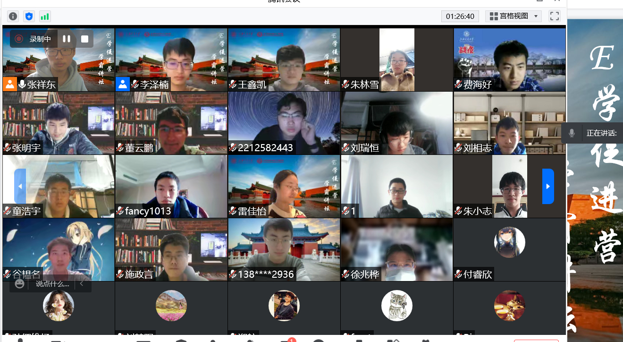Click the red 录制中 recording indicator
Image resolution: width=623 pixels, height=342 pixels.
pyautogui.click(x=19, y=39)
